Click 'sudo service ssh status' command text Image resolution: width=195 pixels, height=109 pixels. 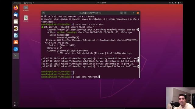point(89,24)
